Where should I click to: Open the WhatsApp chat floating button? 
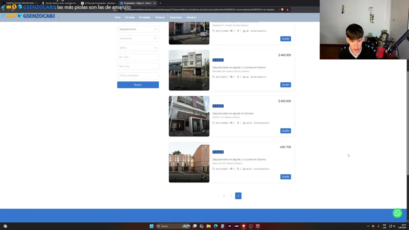click(x=397, y=213)
